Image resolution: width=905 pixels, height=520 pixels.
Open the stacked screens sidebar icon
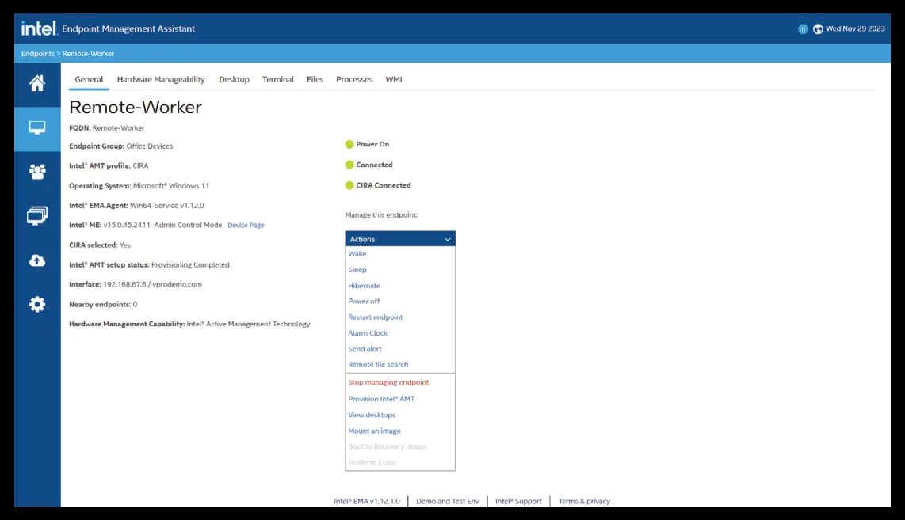tap(37, 215)
